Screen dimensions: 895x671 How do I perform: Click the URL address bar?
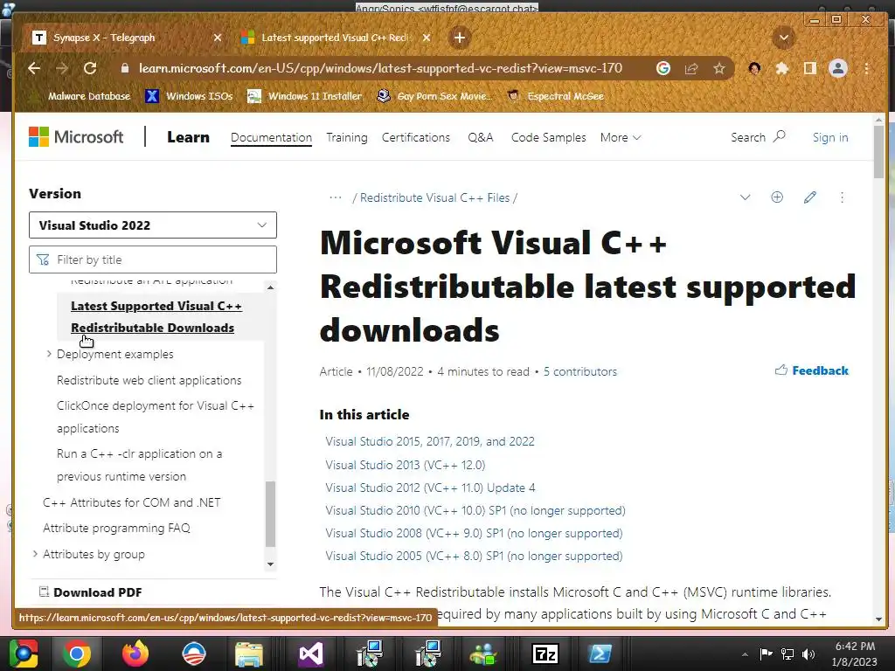tap(380, 68)
